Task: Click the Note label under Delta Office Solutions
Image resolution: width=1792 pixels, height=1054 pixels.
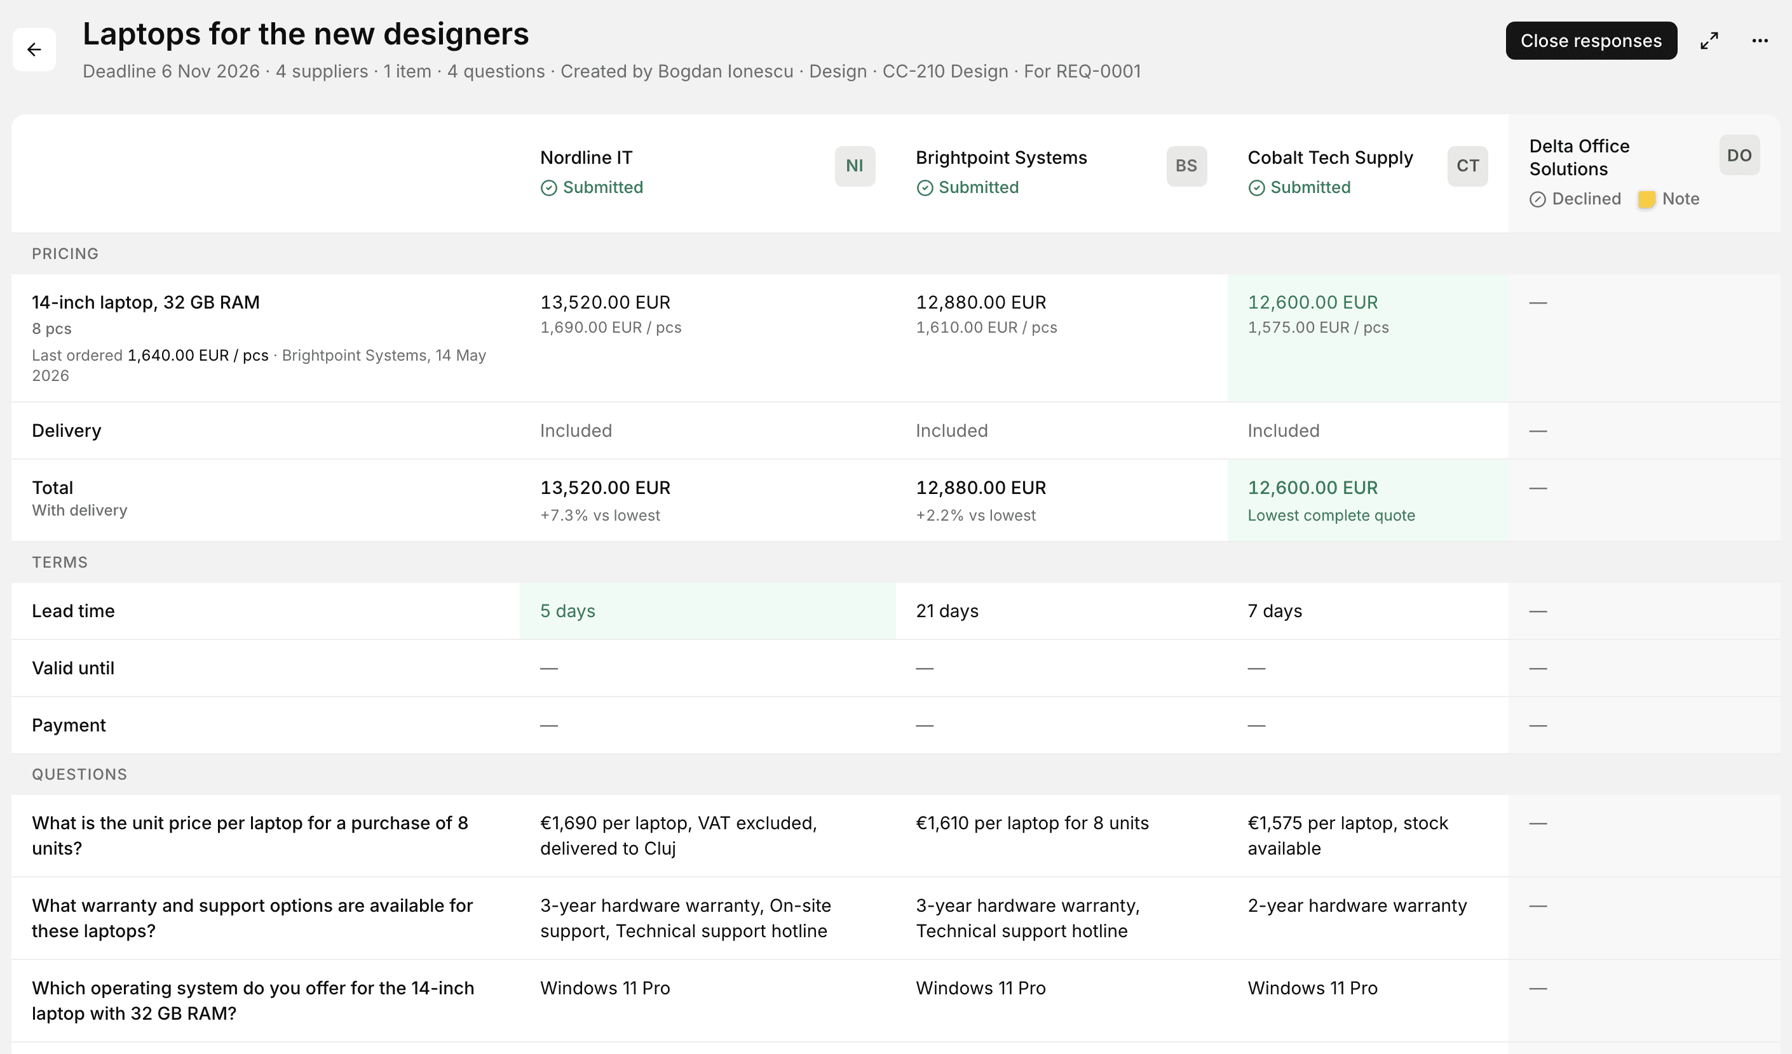Action: pyautogui.click(x=1680, y=200)
